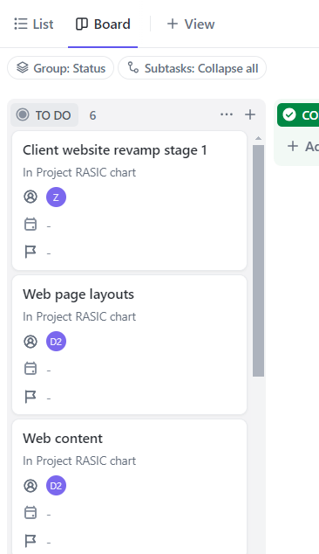This screenshot has width=319, height=554.
Task: Click the TO DO column scrollbar thumb
Action: 258,260
